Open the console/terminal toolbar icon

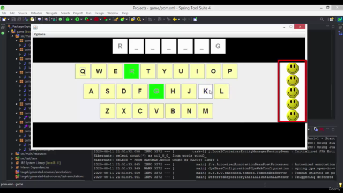[x=39, y=19]
